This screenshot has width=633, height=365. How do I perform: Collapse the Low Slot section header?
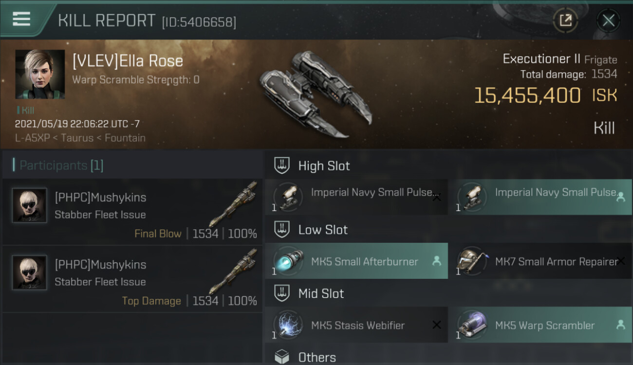tap(323, 230)
